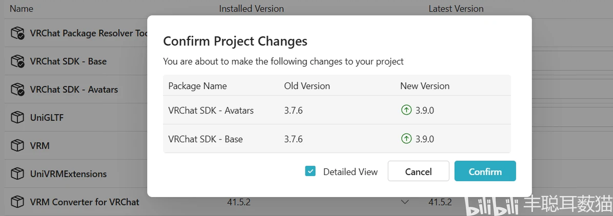Screen dimensions: 613x216
Task: Cancel the project changes dialog
Action: pyautogui.click(x=418, y=171)
